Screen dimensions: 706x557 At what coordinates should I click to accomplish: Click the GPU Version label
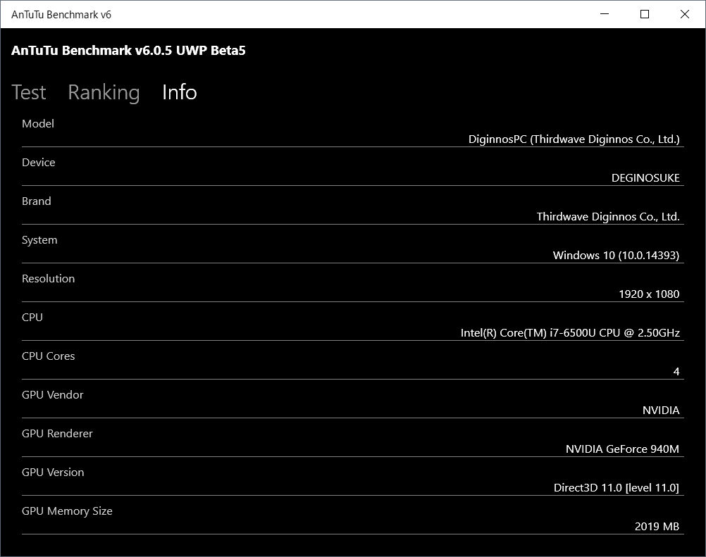click(x=53, y=472)
